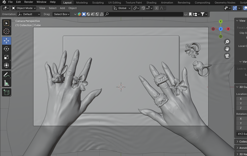Click the green Y axis gizmo ball
The height and width of the screenshot is (156, 247).
click(x=220, y=21)
